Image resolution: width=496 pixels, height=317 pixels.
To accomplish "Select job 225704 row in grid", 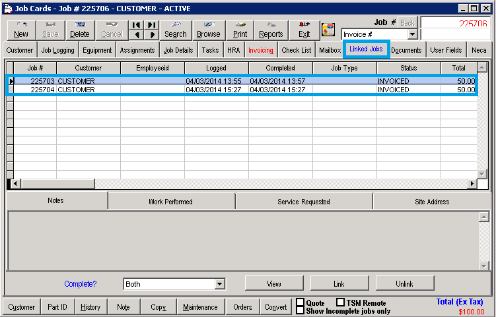I will pos(198,90).
